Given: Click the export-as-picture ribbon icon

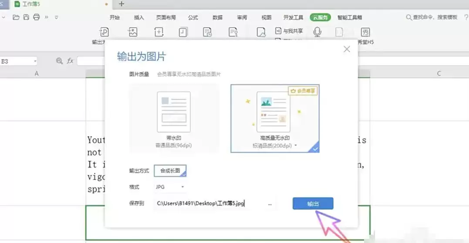Looking at the screenshot, I should [132, 32].
